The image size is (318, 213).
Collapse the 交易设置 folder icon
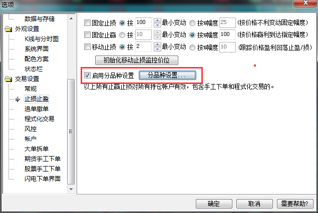[9, 79]
